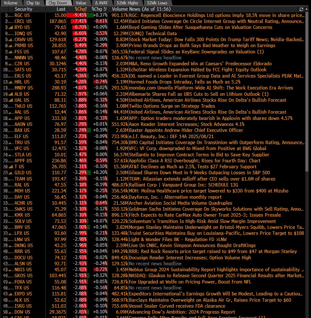Click scroll-up arrow at top of scrollbar
Image resolution: width=311 pixels, height=318 pixels.
point(307,9)
